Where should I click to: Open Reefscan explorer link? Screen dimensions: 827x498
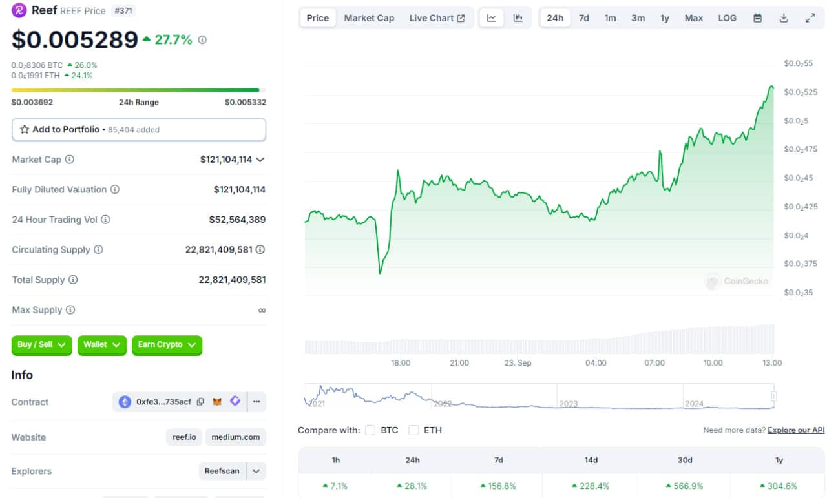222,471
